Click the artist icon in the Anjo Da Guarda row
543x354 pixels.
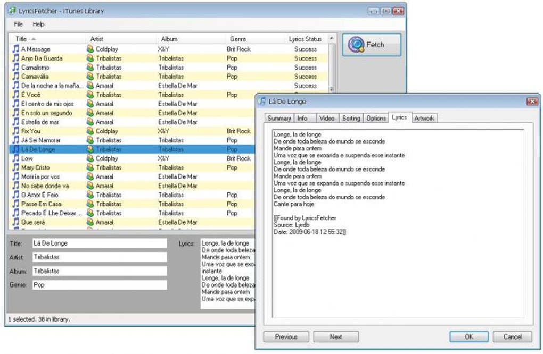[90, 58]
